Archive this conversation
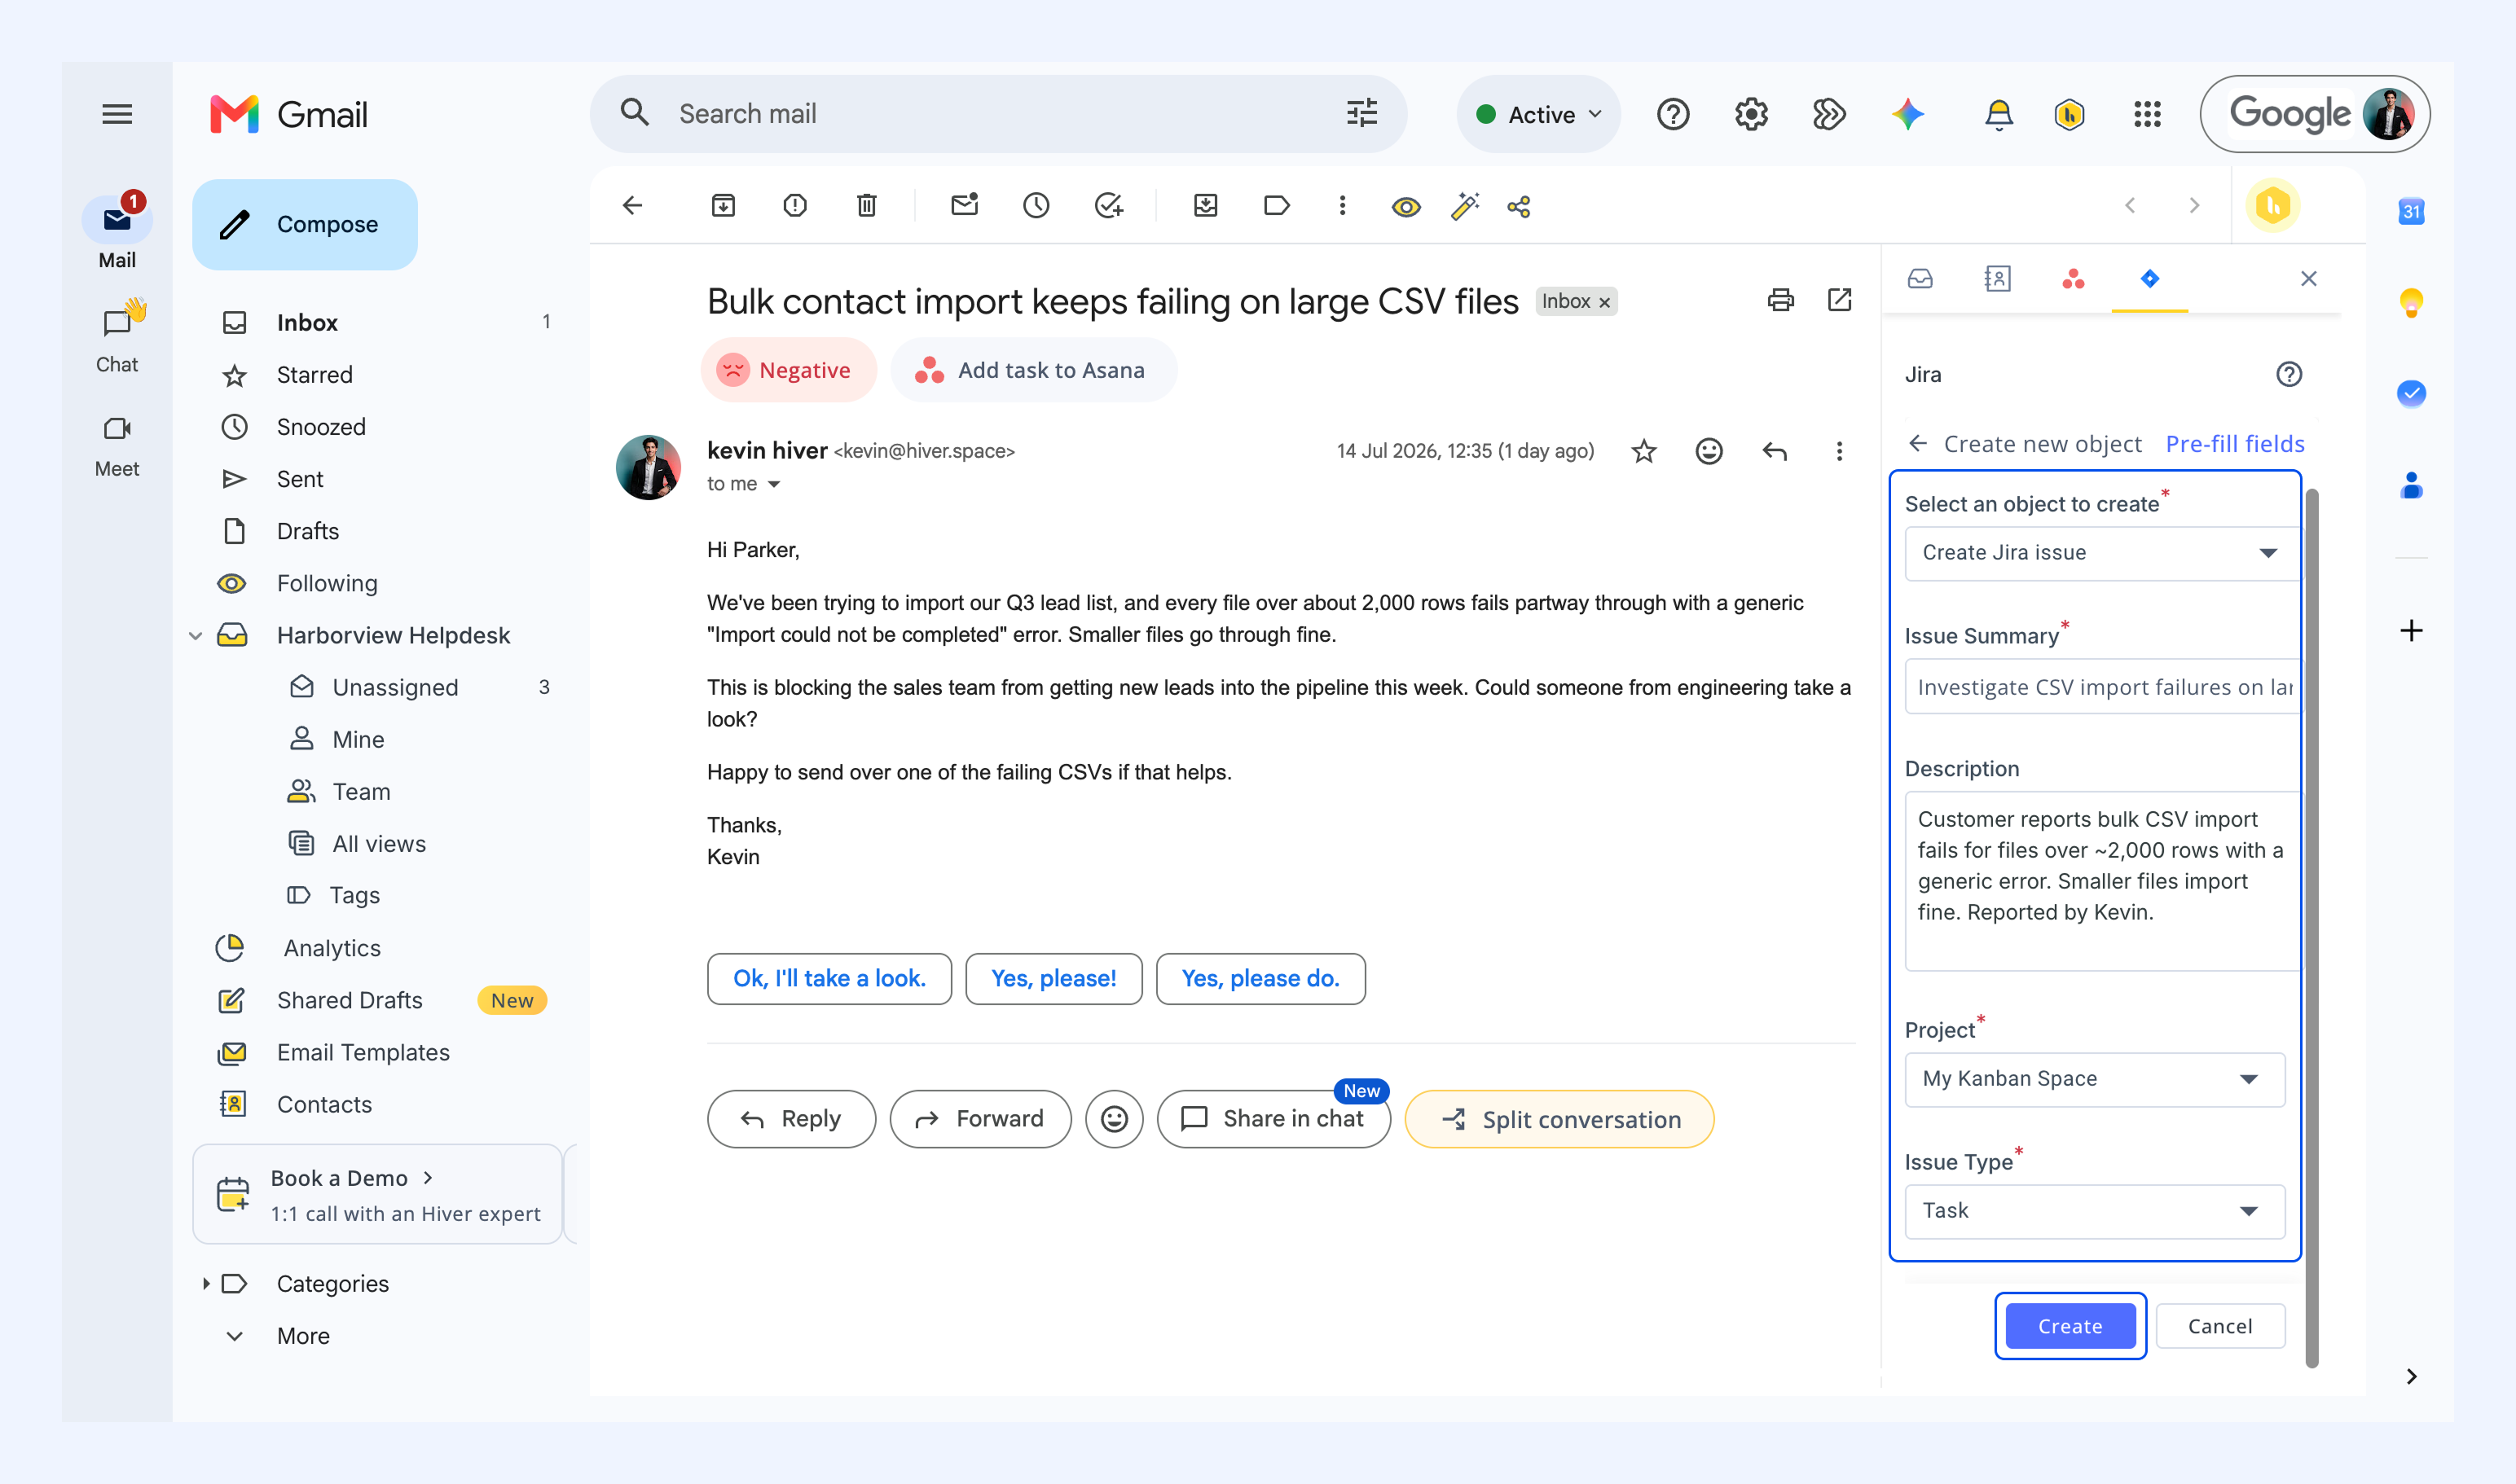This screenshot has width=2516, height=1484. pyautogui.click(x=724, y=206)
